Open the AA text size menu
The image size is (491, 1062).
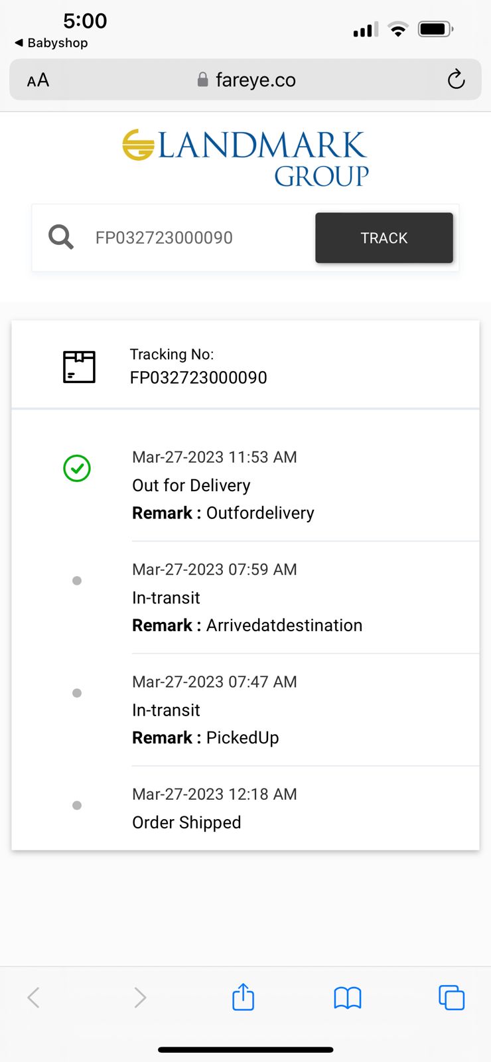tap(38, 80)
